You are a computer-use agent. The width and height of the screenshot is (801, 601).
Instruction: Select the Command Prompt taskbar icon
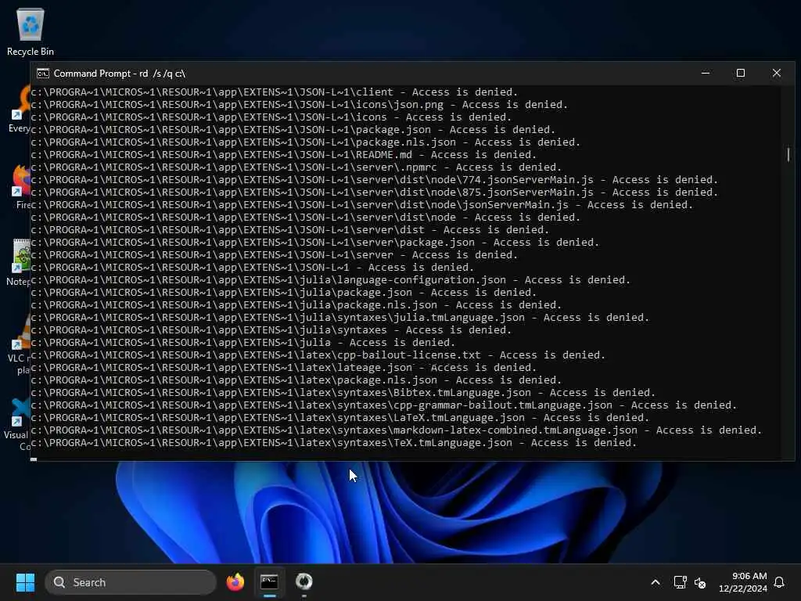[x=269, y=582]
